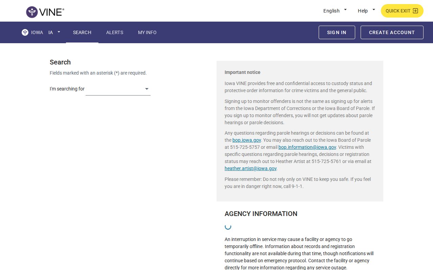Viewport: 433px width, 270px height.
Task: Go to the My Info tab
Action: [147, 32]
